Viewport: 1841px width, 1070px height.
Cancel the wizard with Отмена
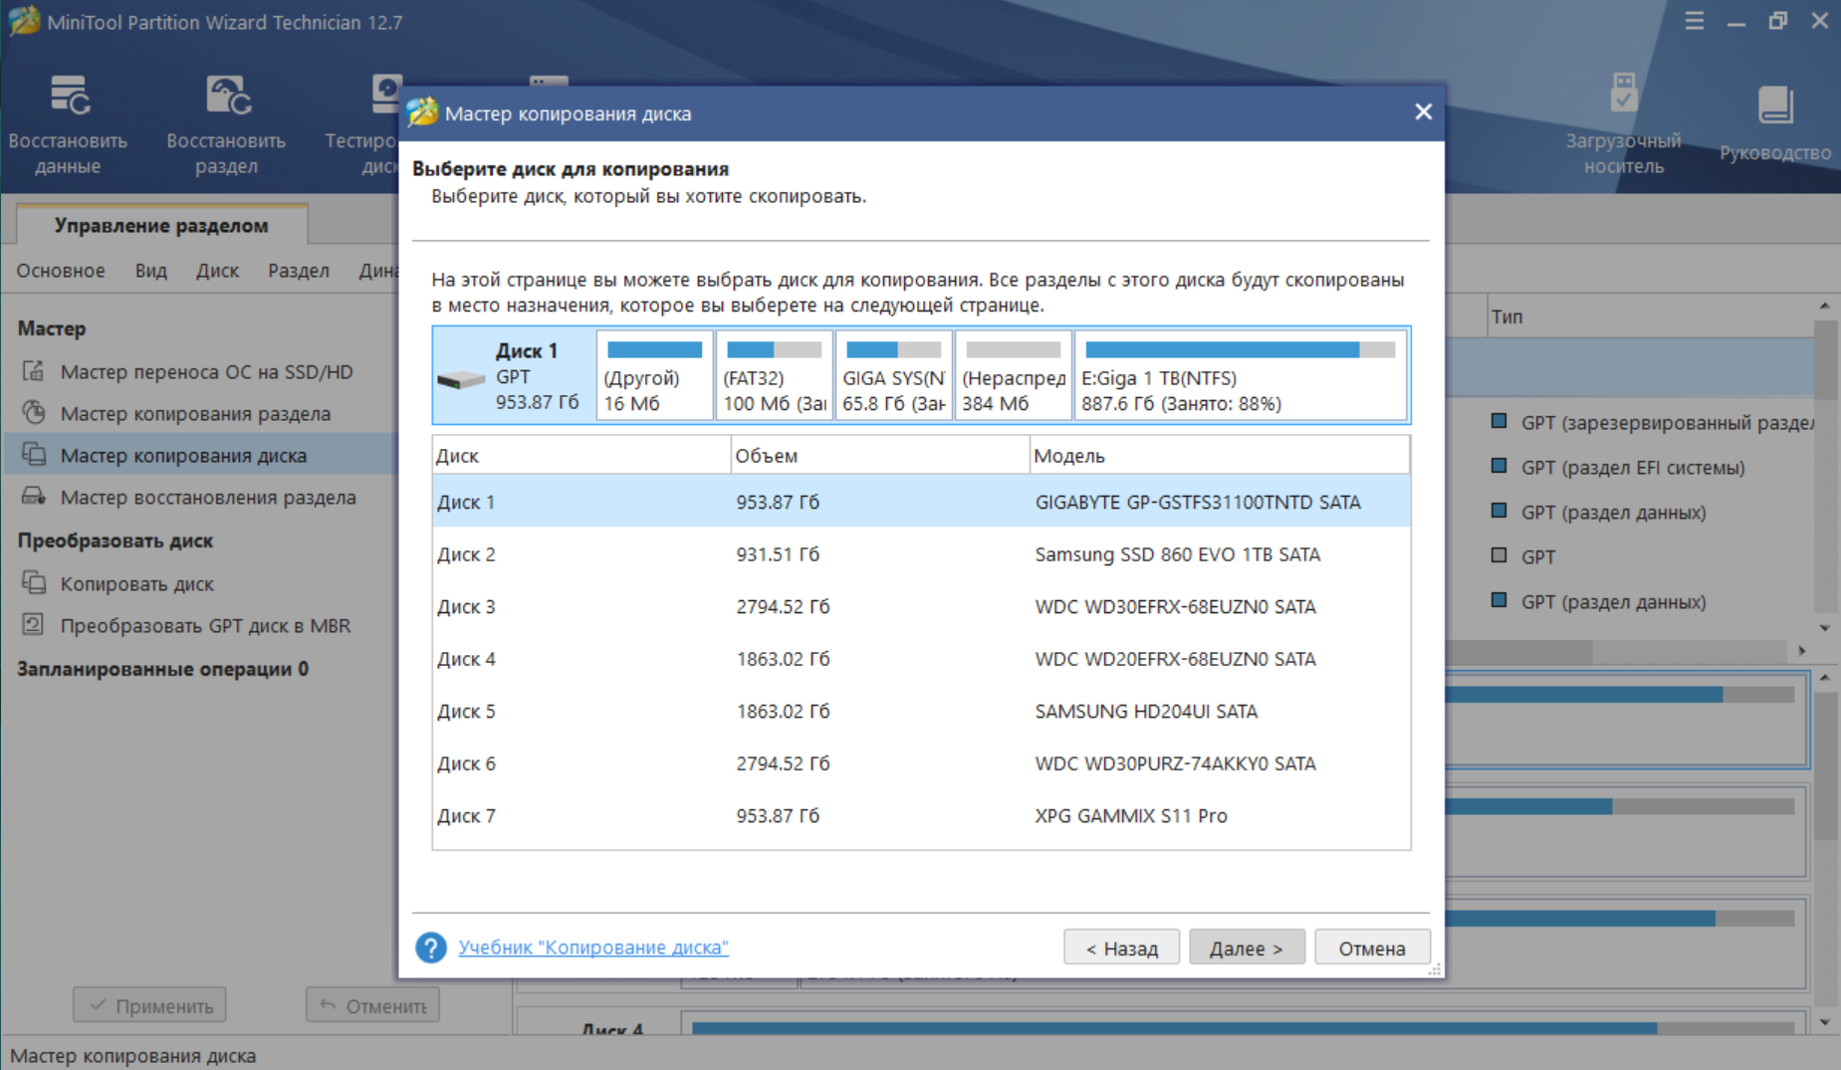click(1372, 948)
